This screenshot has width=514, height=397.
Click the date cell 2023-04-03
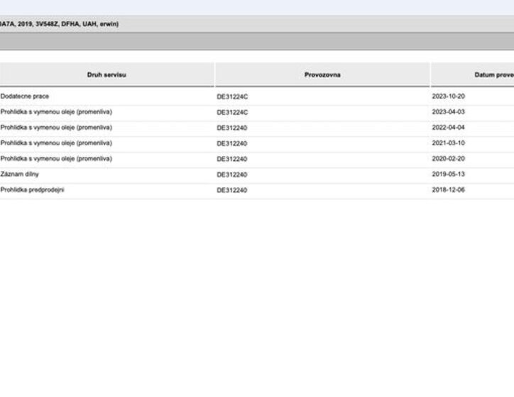coord(449,112)
